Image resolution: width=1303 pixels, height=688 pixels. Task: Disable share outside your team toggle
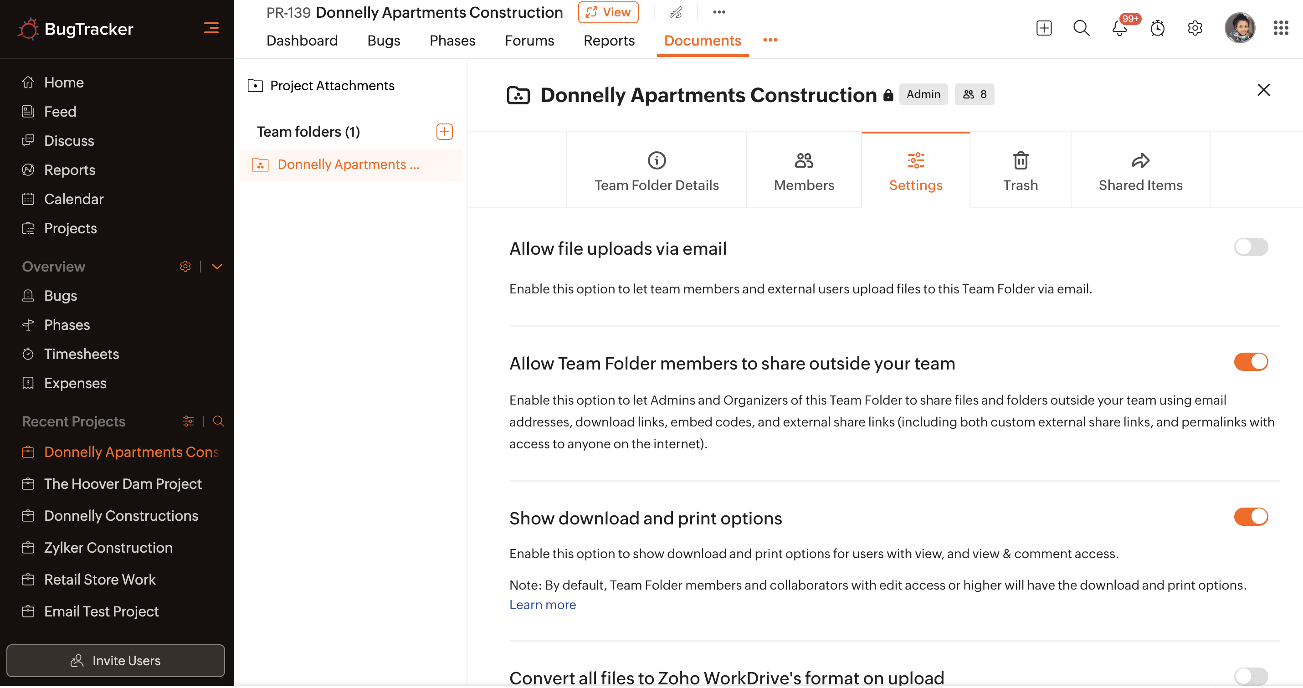1251,362
